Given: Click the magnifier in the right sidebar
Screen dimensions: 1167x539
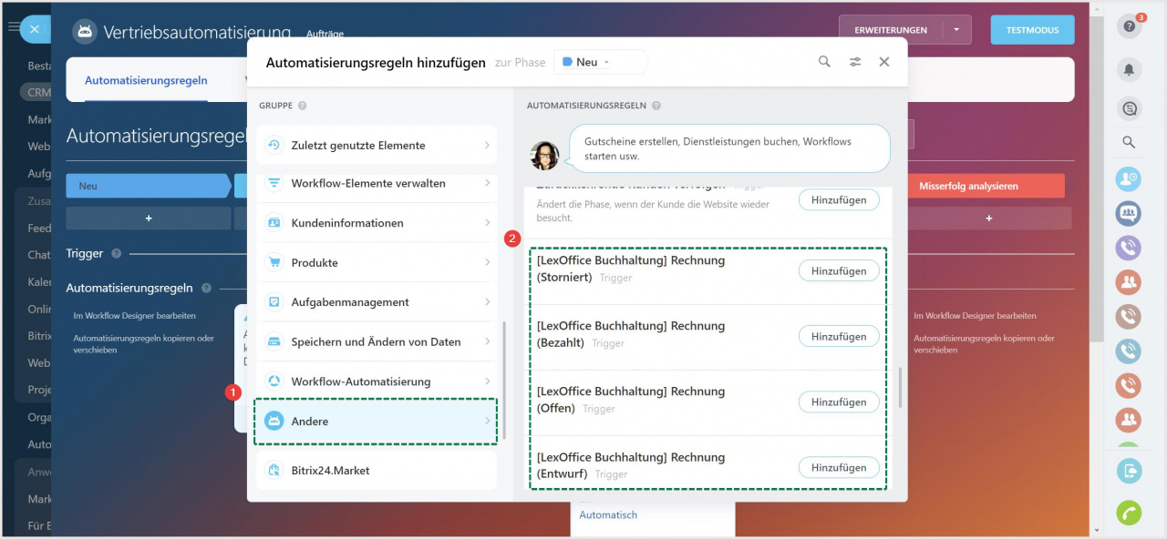Looking at the screenshot, I should tap(1129, 142).
